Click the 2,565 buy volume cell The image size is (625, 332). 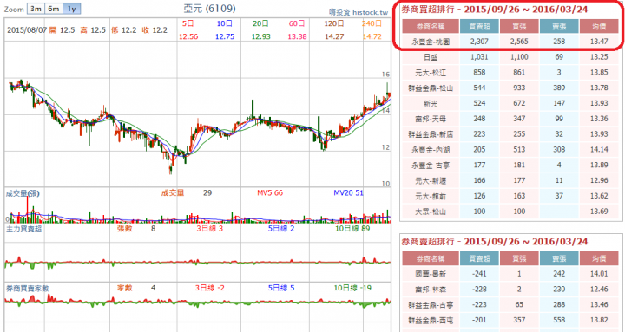coord(519,42)
